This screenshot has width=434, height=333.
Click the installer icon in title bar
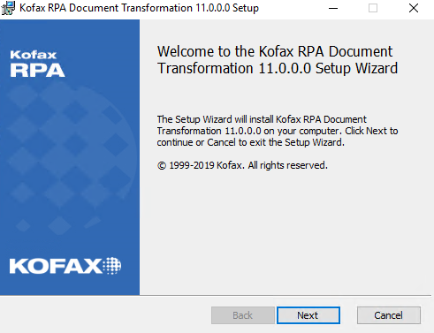point(8,8)
